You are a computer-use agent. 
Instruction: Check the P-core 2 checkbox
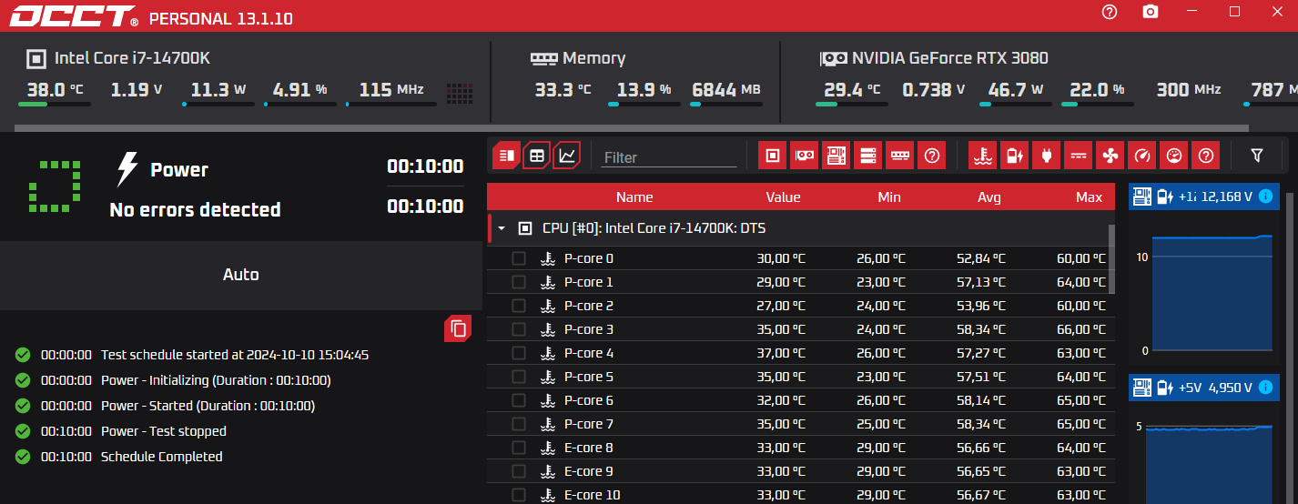coord(519,306)
